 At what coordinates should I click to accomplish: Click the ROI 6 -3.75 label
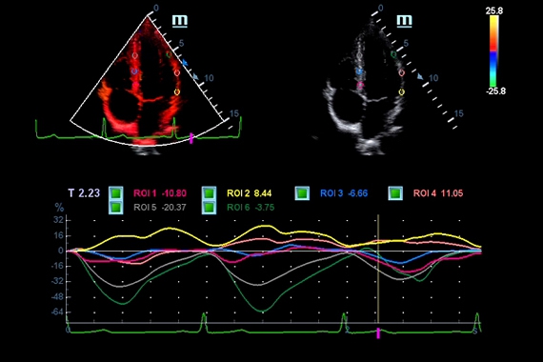tap(251, 208)
